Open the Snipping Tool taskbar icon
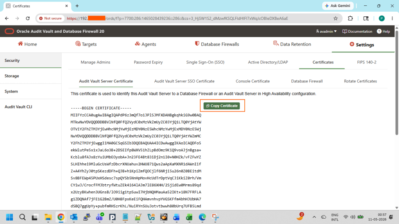Screen dimensions: 399x224 (x=215, y=217)
